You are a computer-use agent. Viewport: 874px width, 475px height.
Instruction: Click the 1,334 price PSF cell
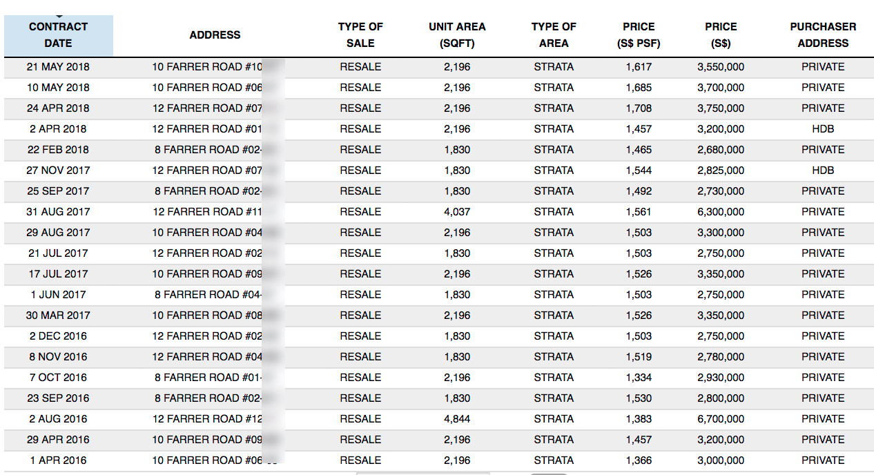[x=639, y=378]
